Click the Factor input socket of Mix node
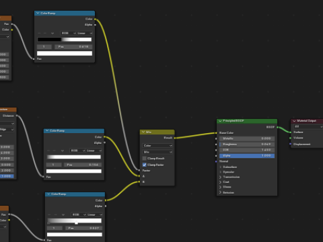Viewport: 323px width, 242px height. [139, 171]
